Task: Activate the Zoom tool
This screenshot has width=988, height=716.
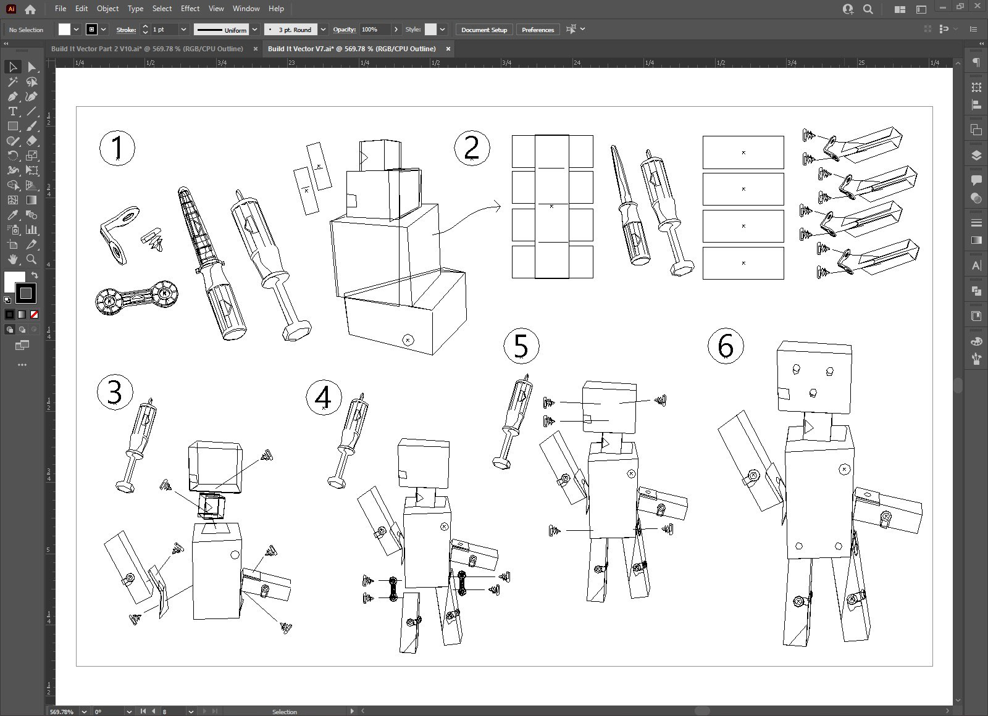Action: coord(31,259)
